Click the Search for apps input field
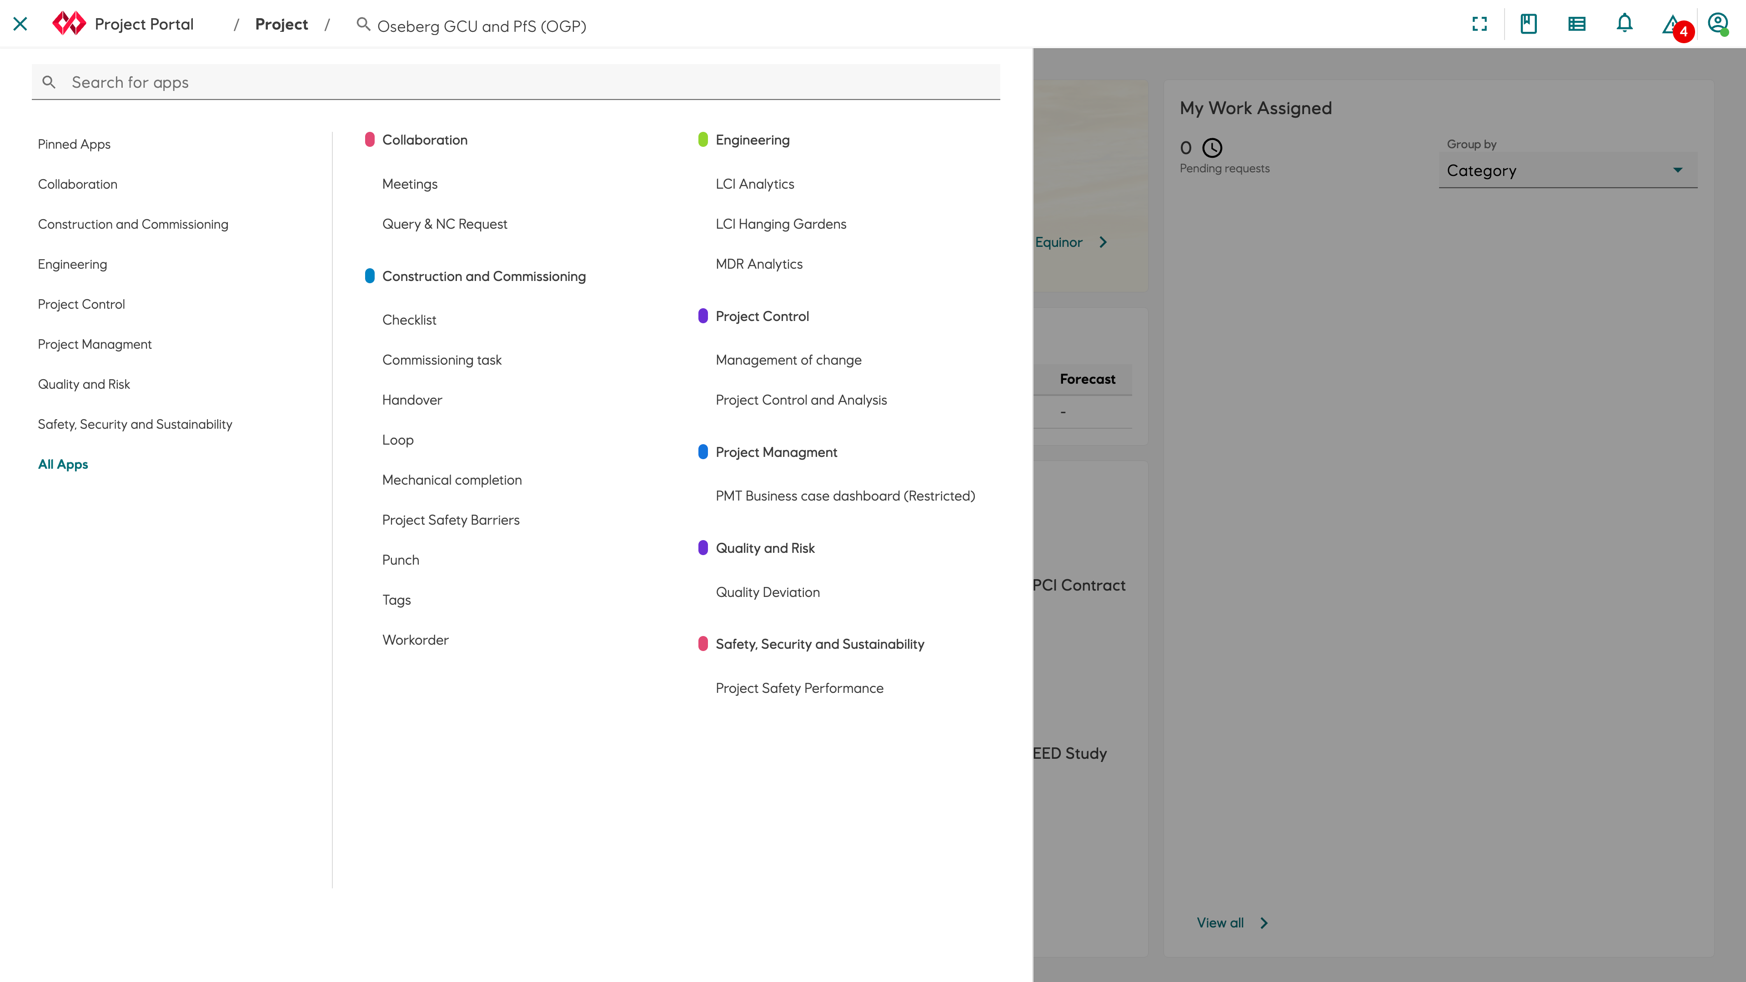The height and width of the screenshot is (982, 1746). click(x=516, y=81)
